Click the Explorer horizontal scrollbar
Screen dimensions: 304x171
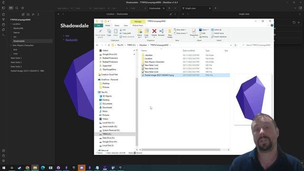click(180, 150)
